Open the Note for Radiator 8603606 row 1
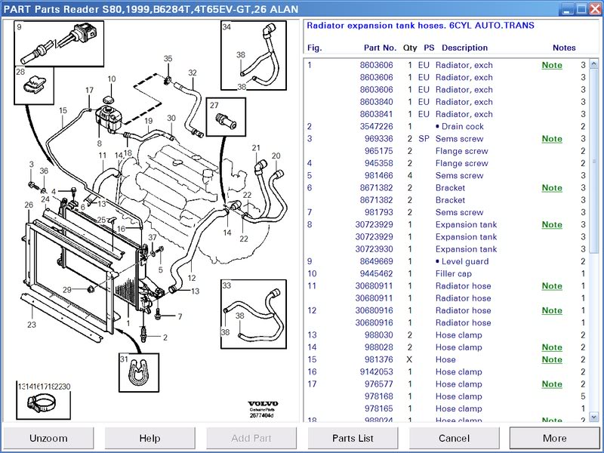604x453 pixels. 552,65
